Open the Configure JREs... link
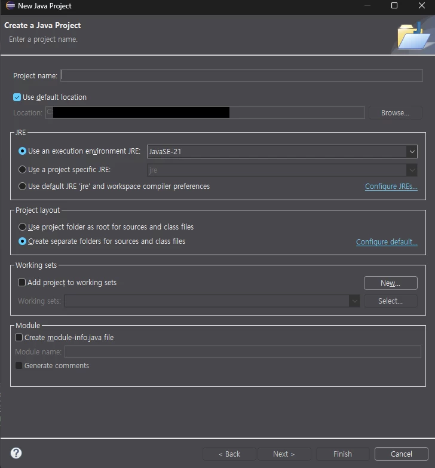The height and width of the screenshot is (468, 435). click(x=391, y=186)
